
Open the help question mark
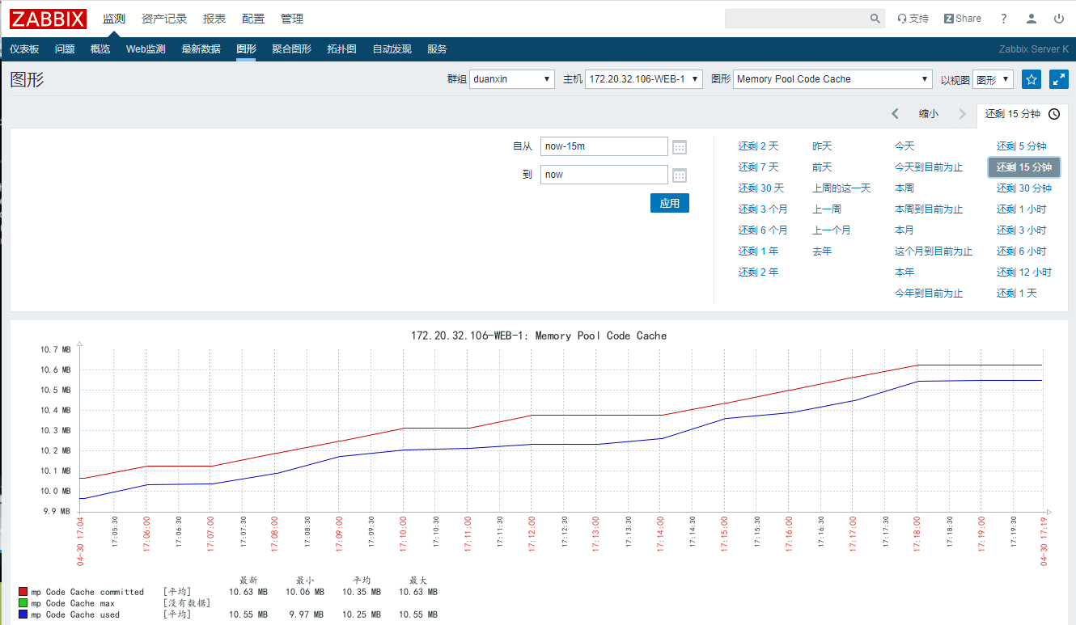(1004, 19)
